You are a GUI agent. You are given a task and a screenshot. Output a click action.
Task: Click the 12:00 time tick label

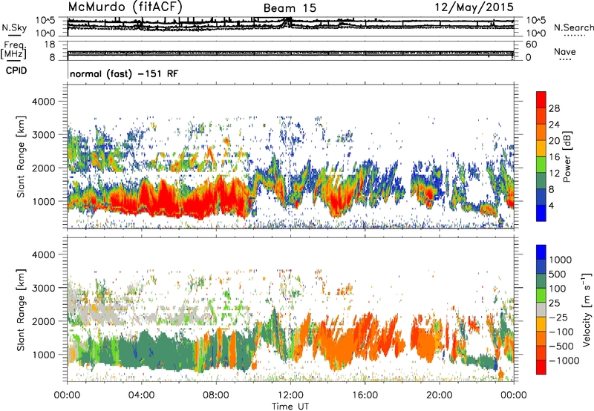click(x=290, y=395)
